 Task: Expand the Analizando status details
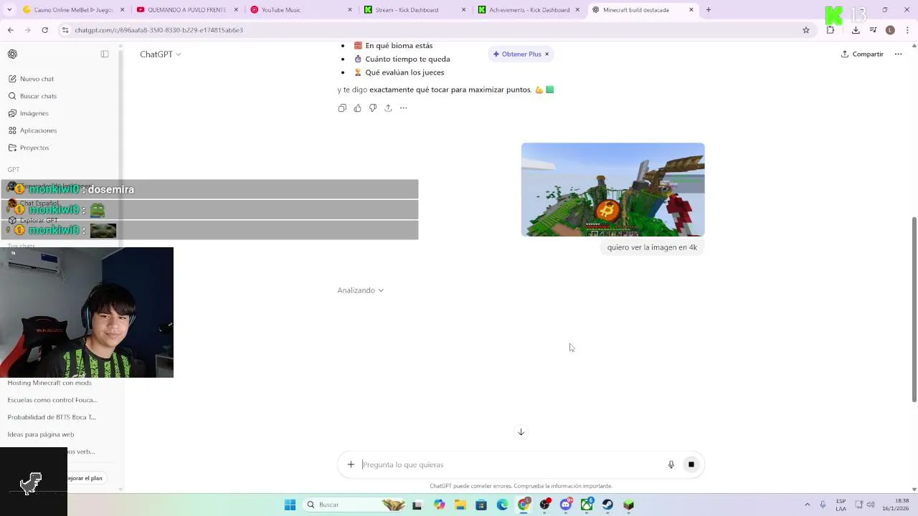coord(361,290)
